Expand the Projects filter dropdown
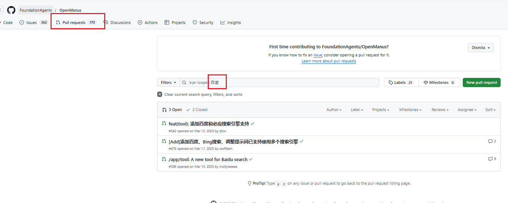508x203 pixels. coord(381,110)
